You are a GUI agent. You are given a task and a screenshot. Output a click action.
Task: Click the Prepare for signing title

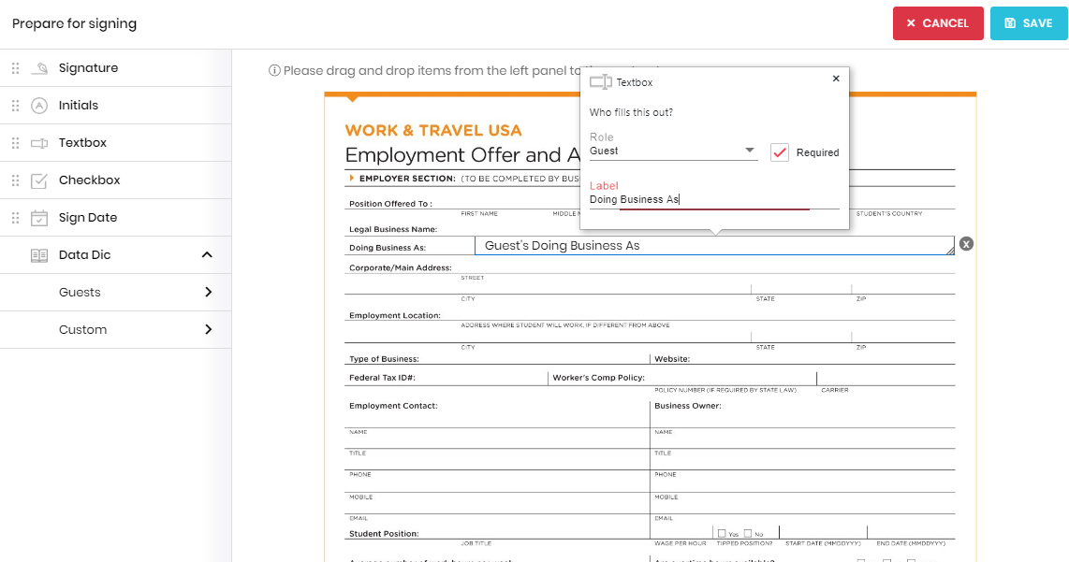click(74, 23)
